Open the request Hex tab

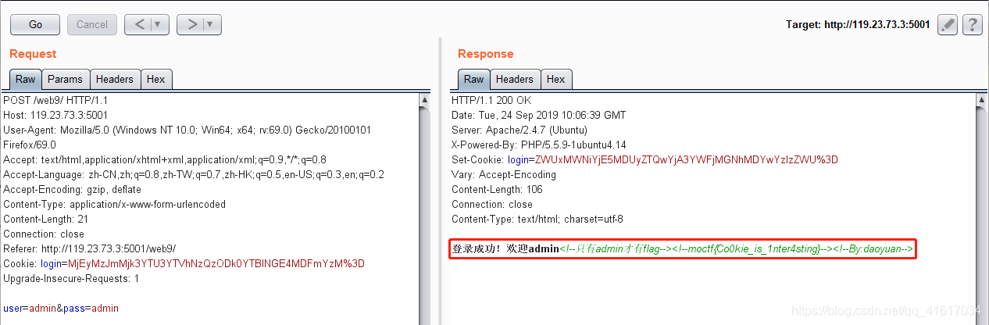pos(156,79)
